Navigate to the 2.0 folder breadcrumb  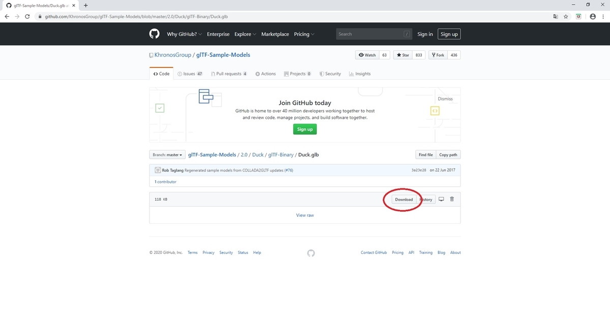click(244, 155)
